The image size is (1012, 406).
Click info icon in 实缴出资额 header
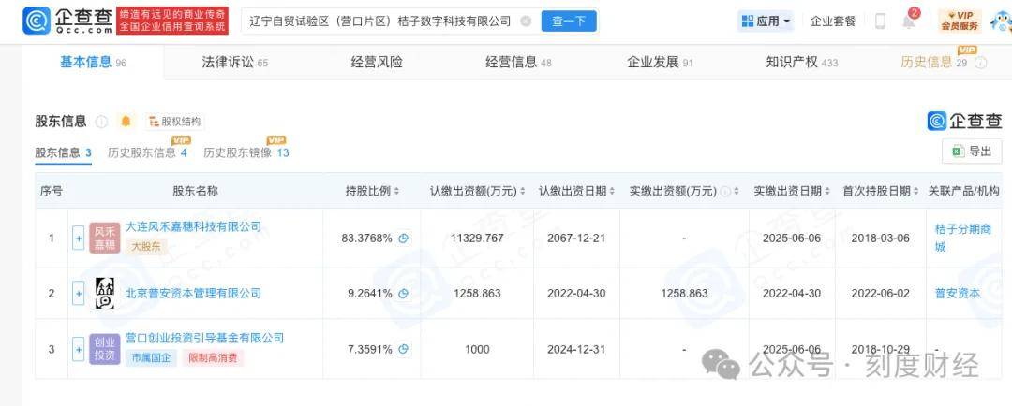pos(725,192)
